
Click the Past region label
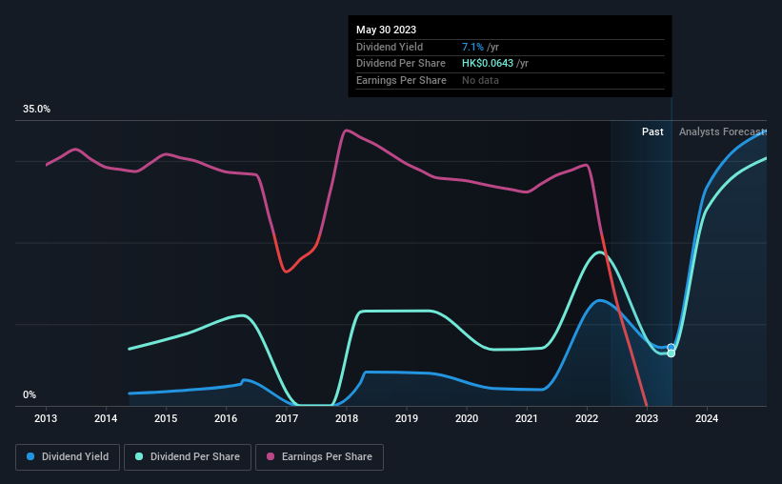[x=652, y=131]
